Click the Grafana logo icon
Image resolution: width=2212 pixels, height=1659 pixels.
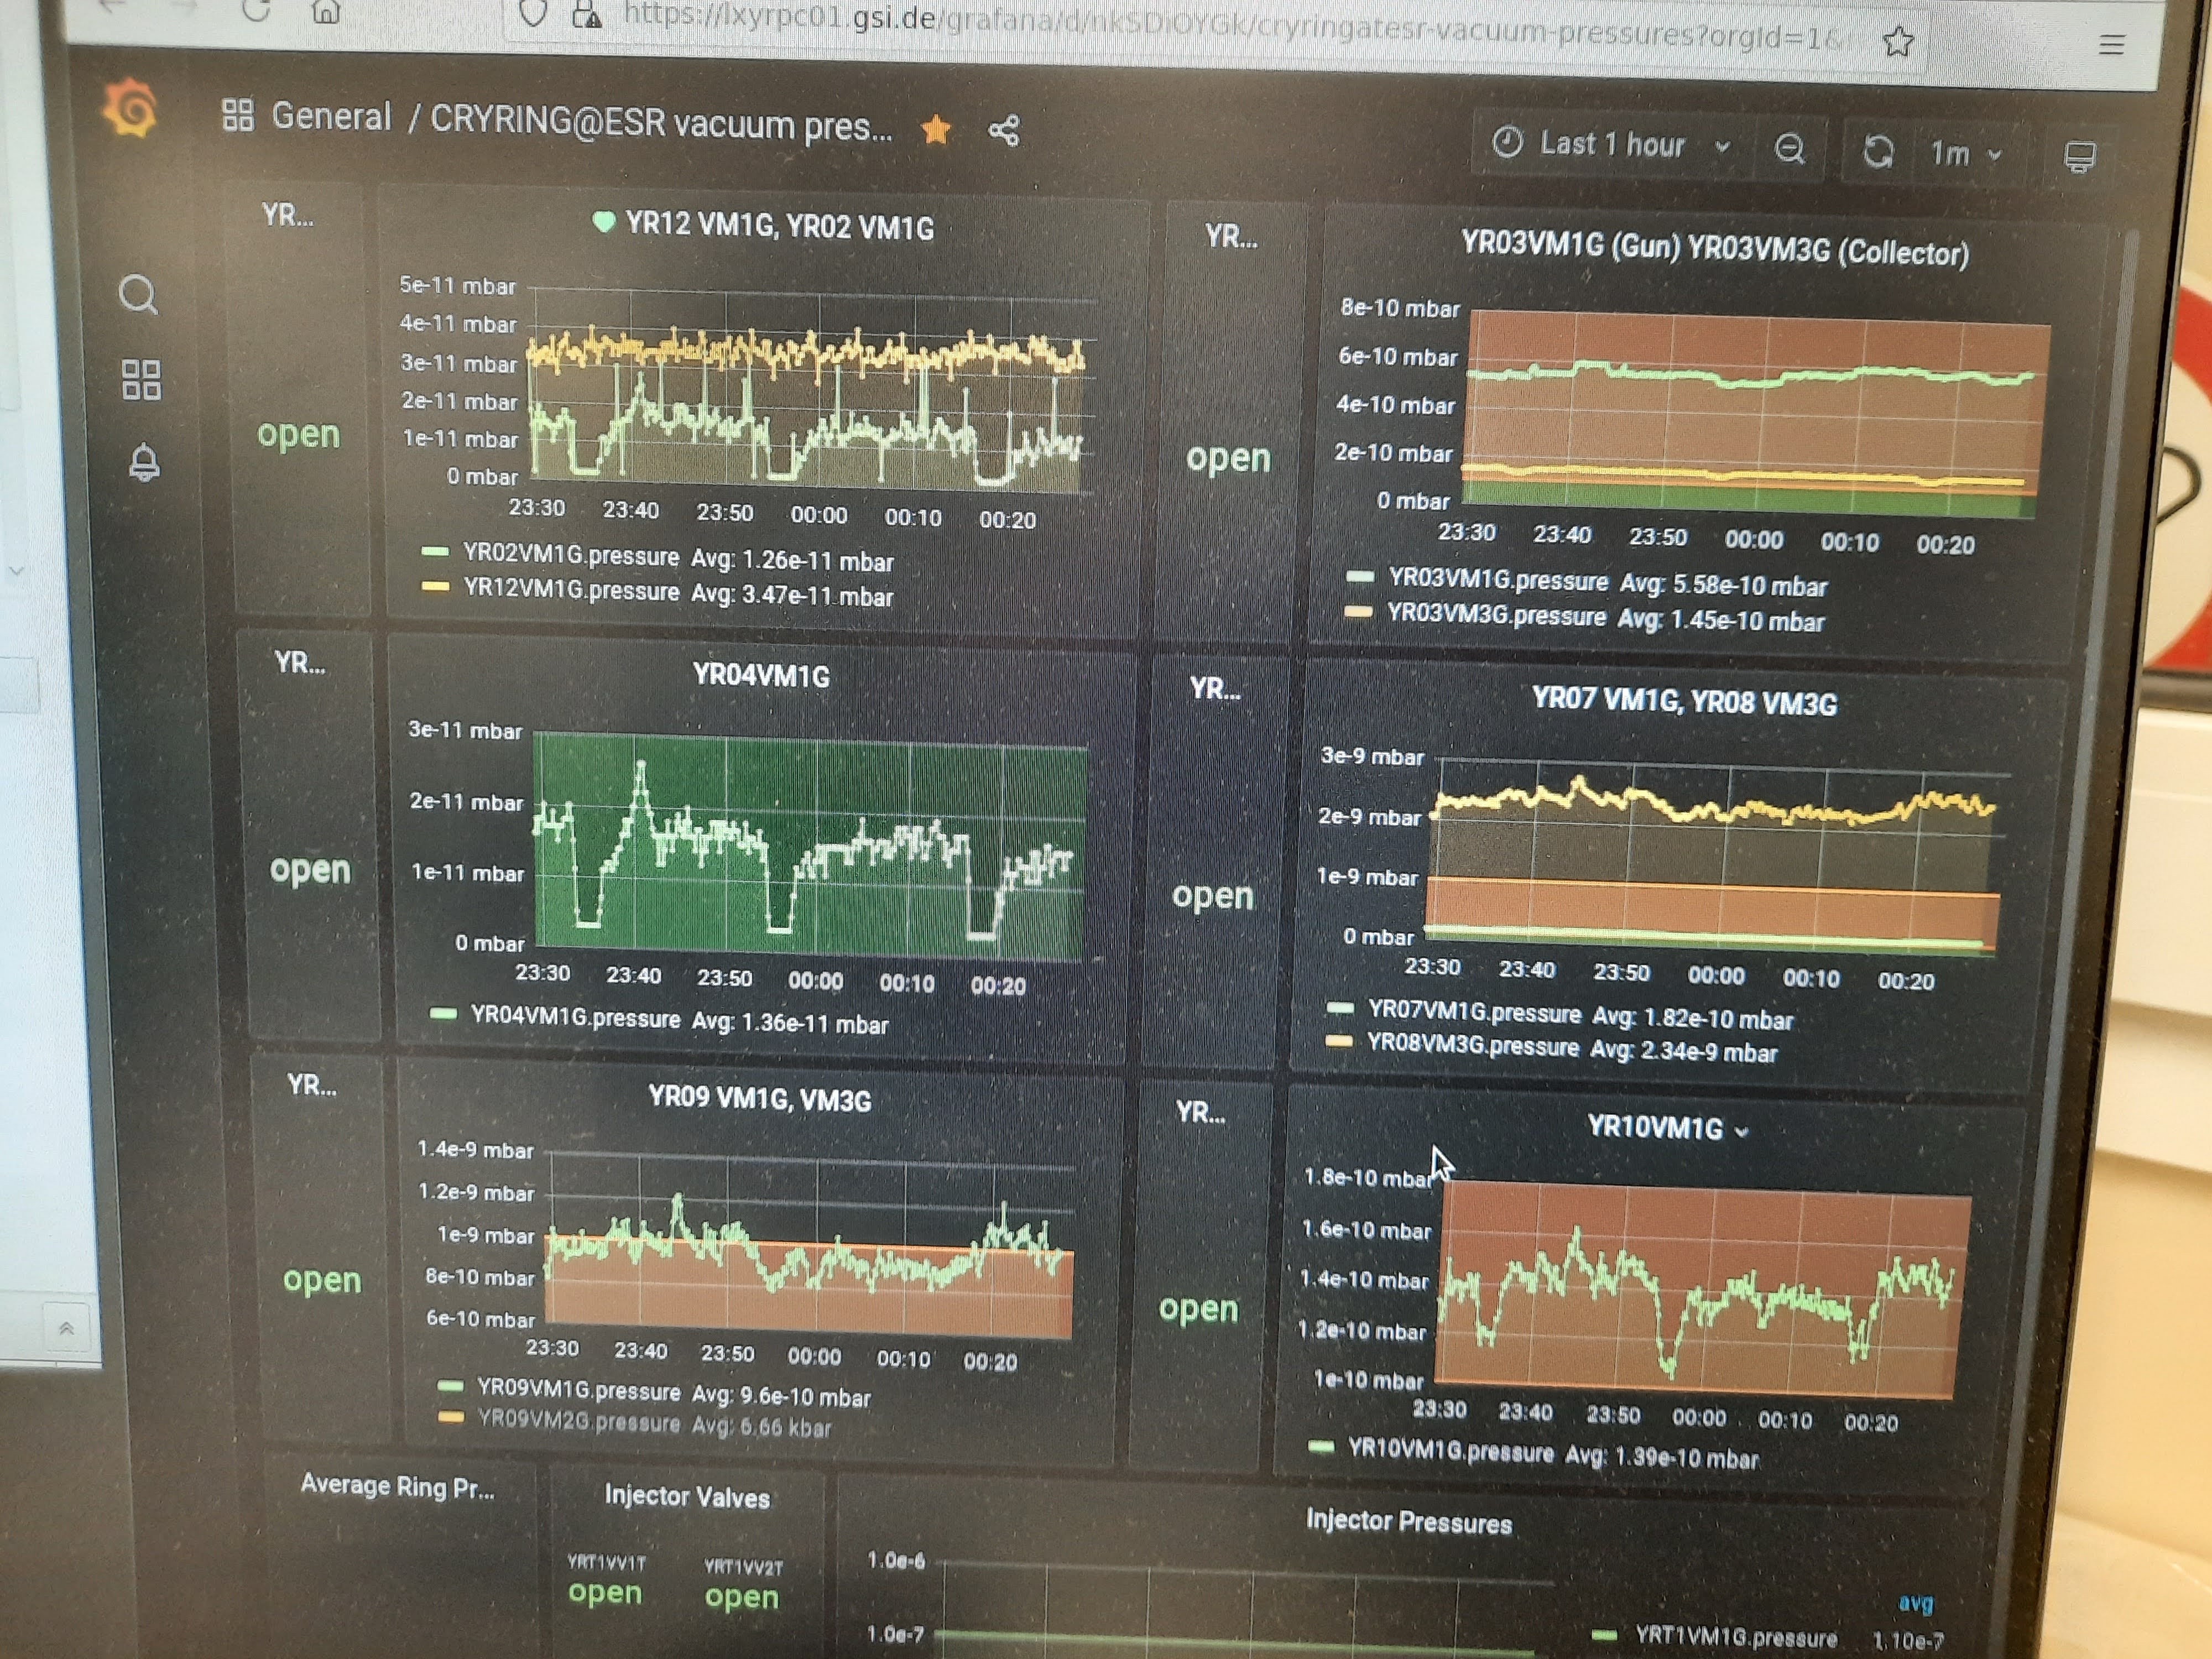131,108
